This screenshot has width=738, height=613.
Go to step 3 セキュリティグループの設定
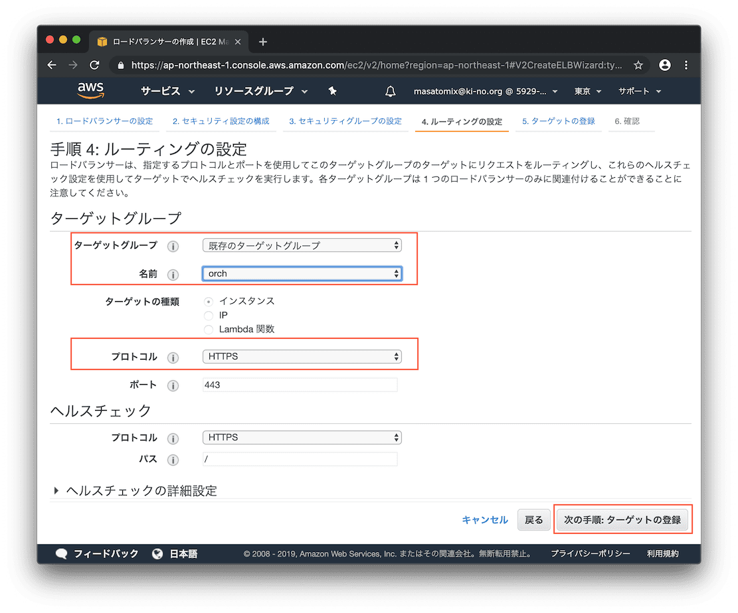coord(345,121)
